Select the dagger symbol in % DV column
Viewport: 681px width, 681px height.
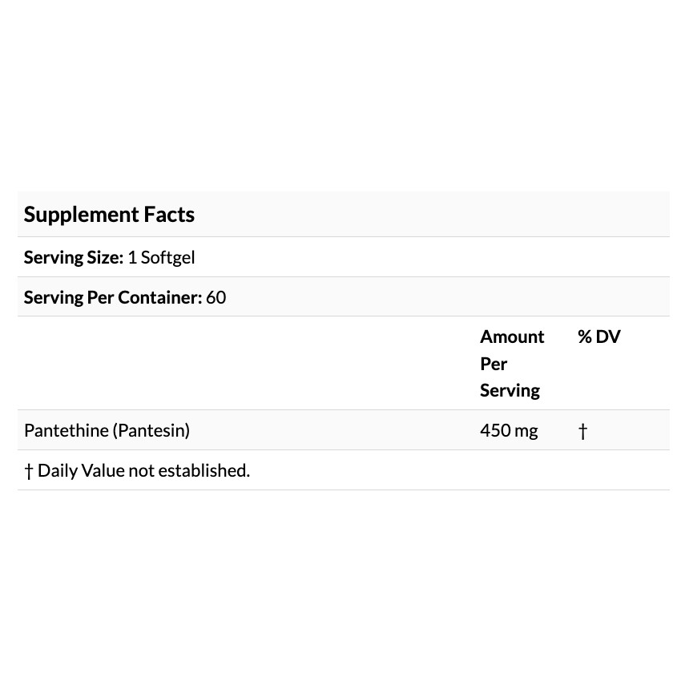click(x=582, y=431)
